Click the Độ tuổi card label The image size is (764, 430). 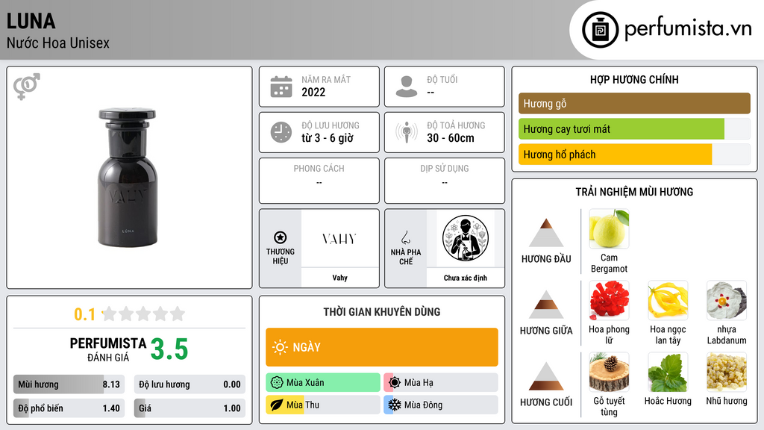(442, 79)
